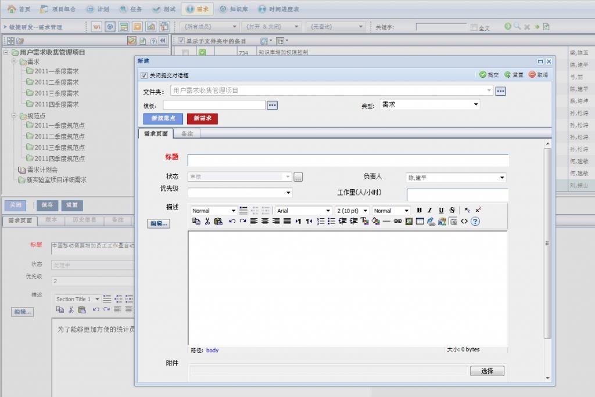The height and width of the screenshot is (397, 595).
Task: Switch to the 备注 tab in dialog
Action: coord(187,133)
